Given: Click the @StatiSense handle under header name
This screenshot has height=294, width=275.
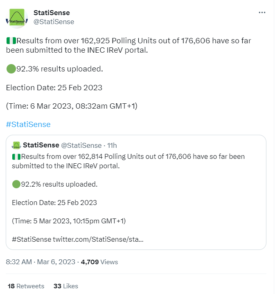Looking at the screenshot, I should (x=54, y=22).
